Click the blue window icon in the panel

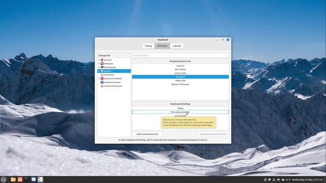(34, 179)
